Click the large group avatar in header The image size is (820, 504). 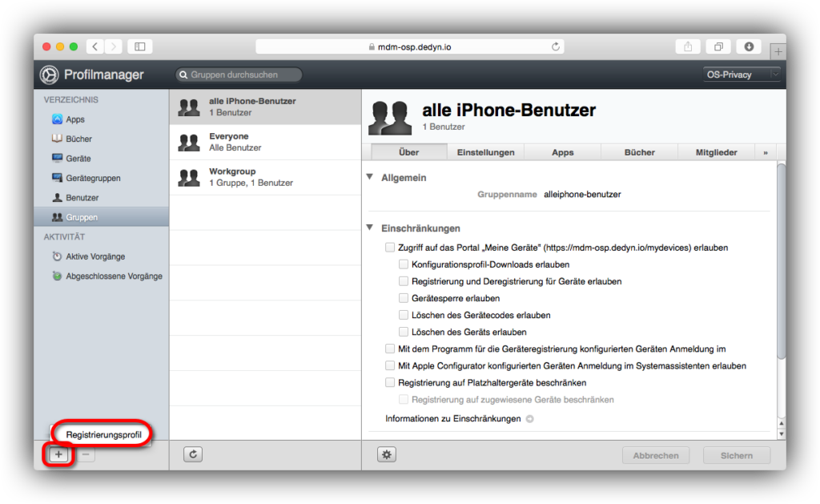pos(390,117)
